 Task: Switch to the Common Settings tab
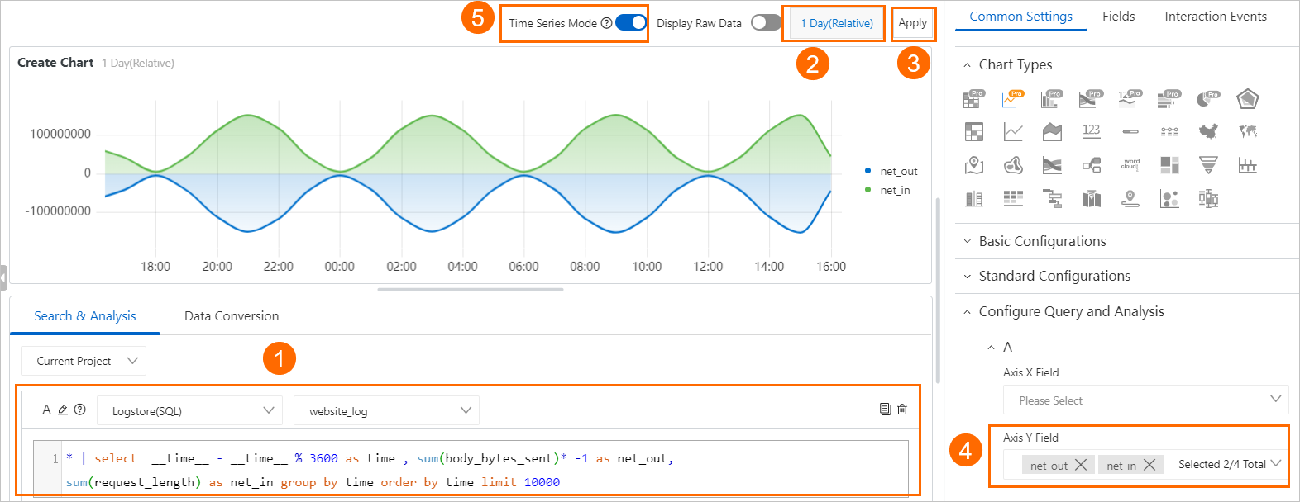tap(1020, 17)
